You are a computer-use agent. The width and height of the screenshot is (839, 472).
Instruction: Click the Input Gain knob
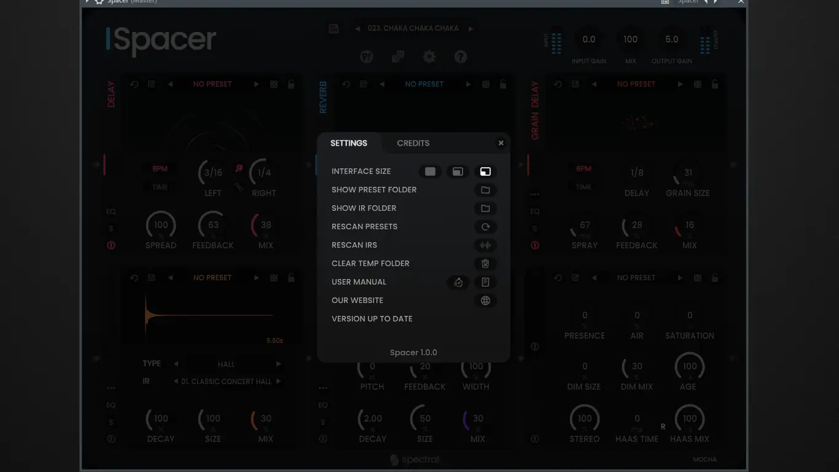tap(589, 40)
